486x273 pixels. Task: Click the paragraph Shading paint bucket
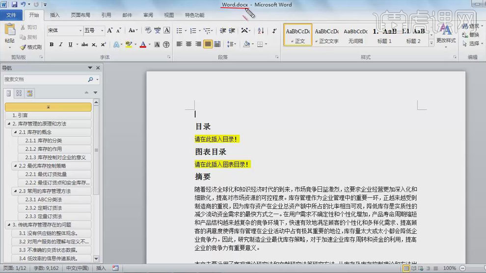(x=247, y=44)
